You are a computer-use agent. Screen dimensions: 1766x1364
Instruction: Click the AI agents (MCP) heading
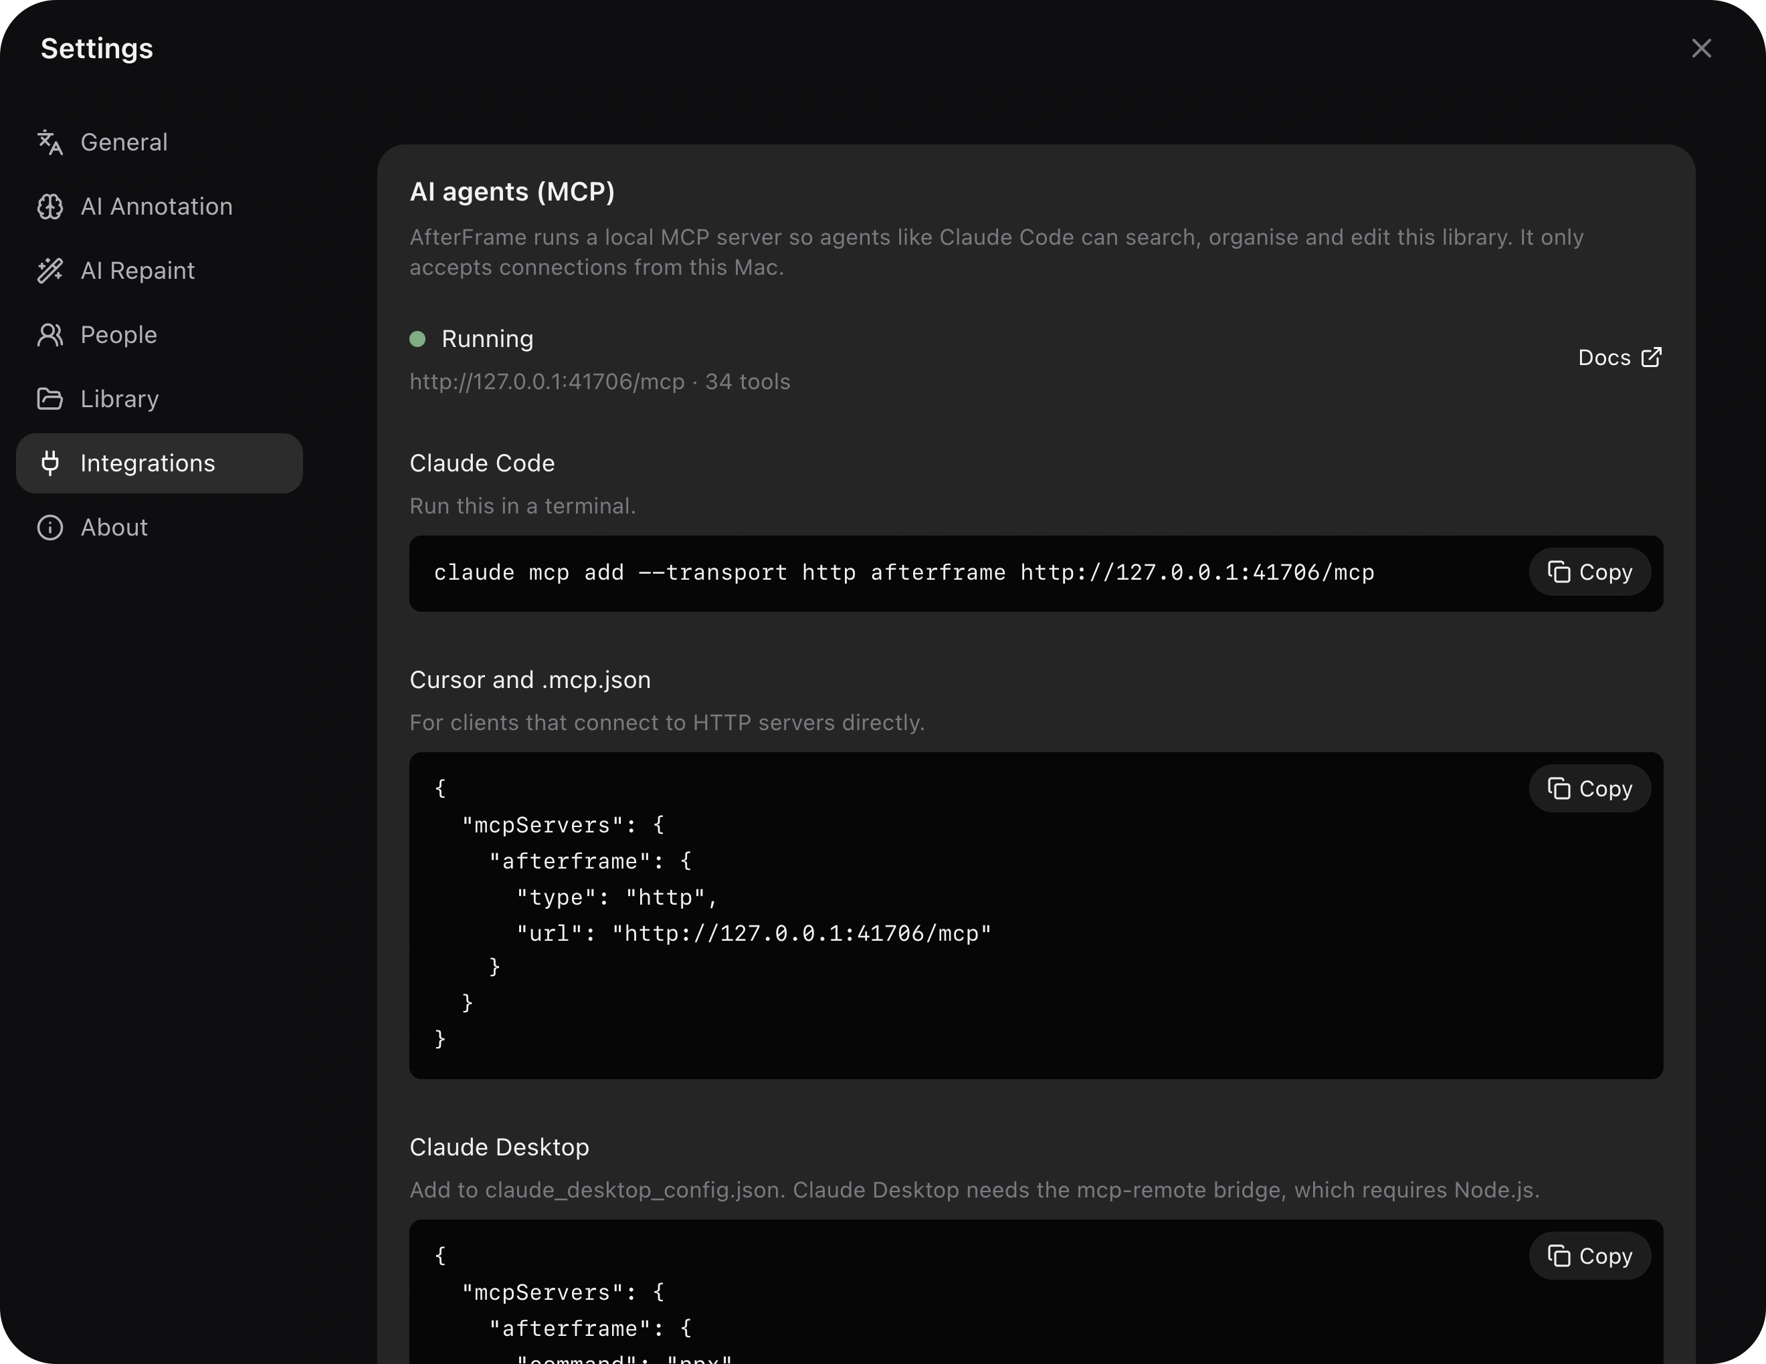[512, 191]
